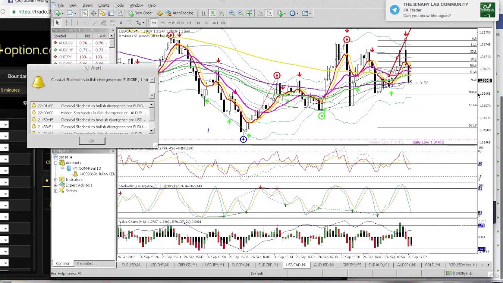Select the 22:00:00 hidden divergence alert row

point(90,113)
